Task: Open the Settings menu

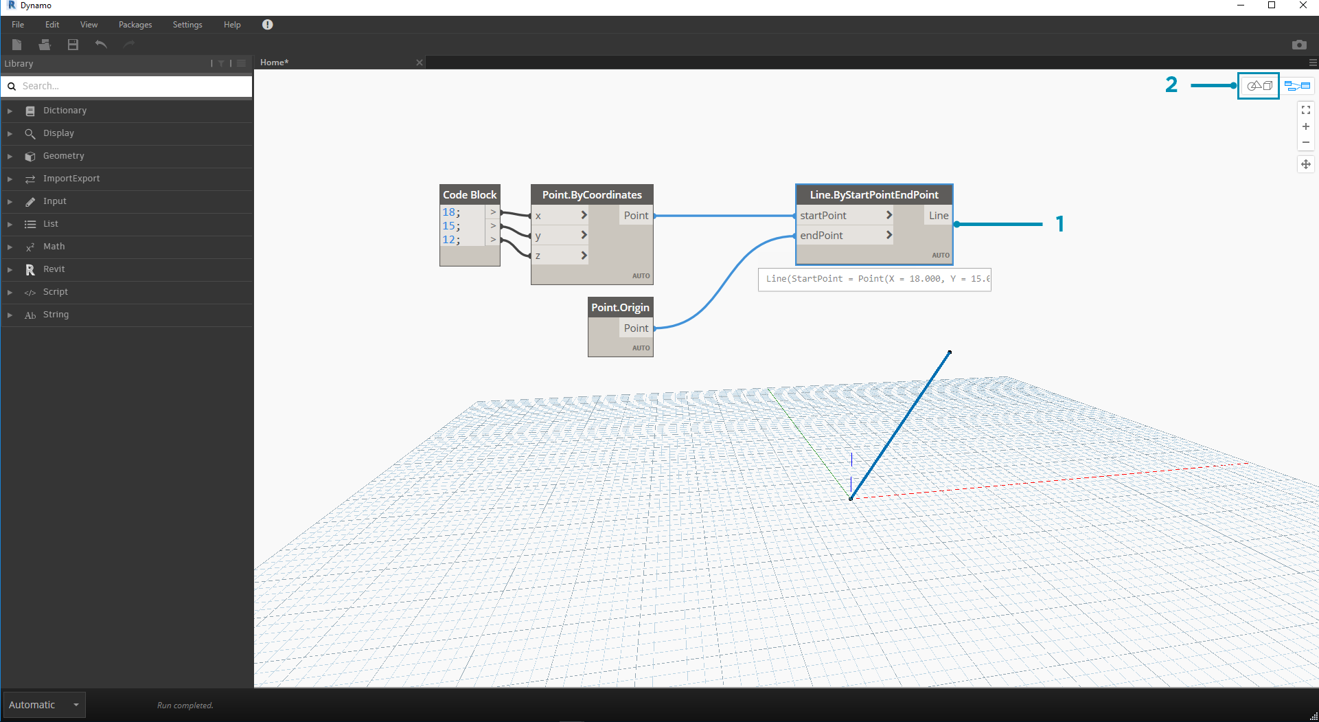Action: coord(187,25)
